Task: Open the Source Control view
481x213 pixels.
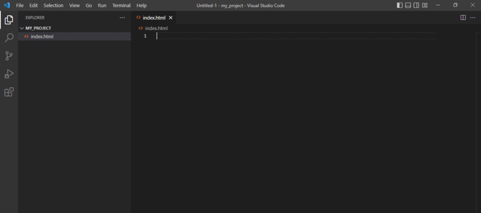Action: click(x=8, y=56)
